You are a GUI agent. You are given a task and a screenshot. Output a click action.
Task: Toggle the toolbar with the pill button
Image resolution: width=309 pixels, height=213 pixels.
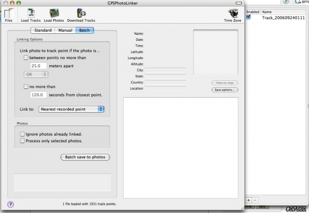239,3
